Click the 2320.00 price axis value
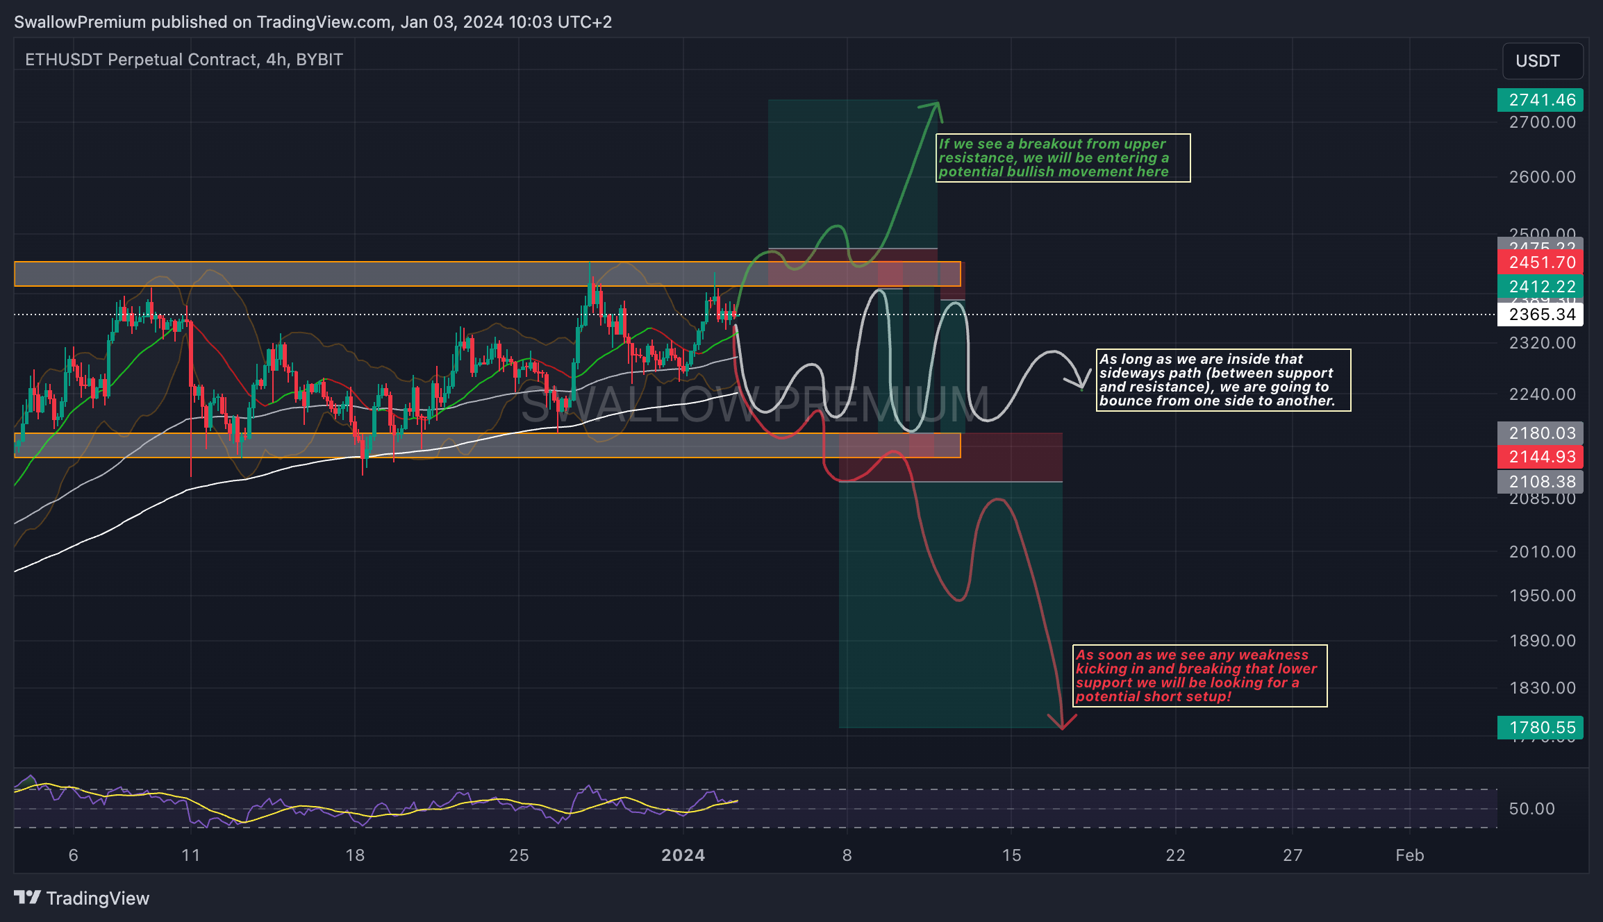 click(1543, 343)
